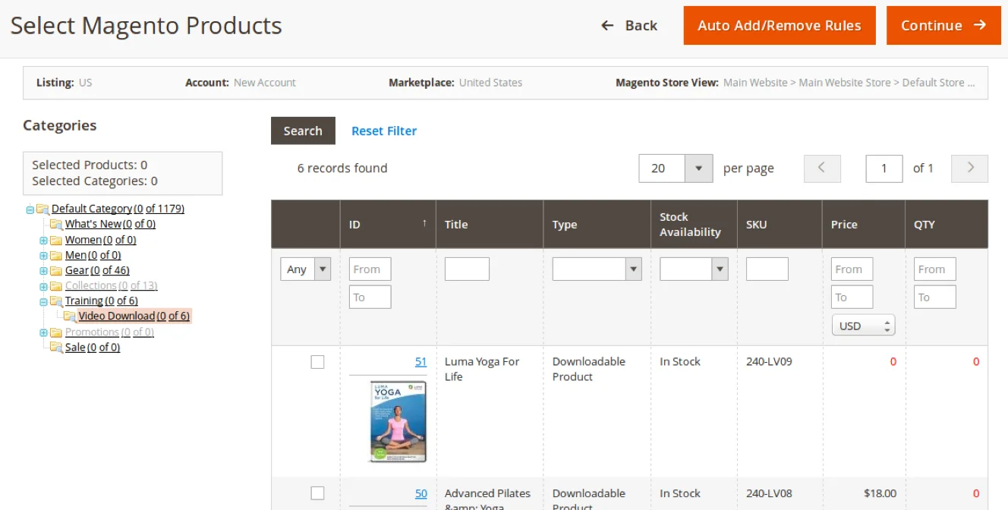Select Men category in tree
The width and height of the screenshot is (1008, 510).
tap(93, 255)
